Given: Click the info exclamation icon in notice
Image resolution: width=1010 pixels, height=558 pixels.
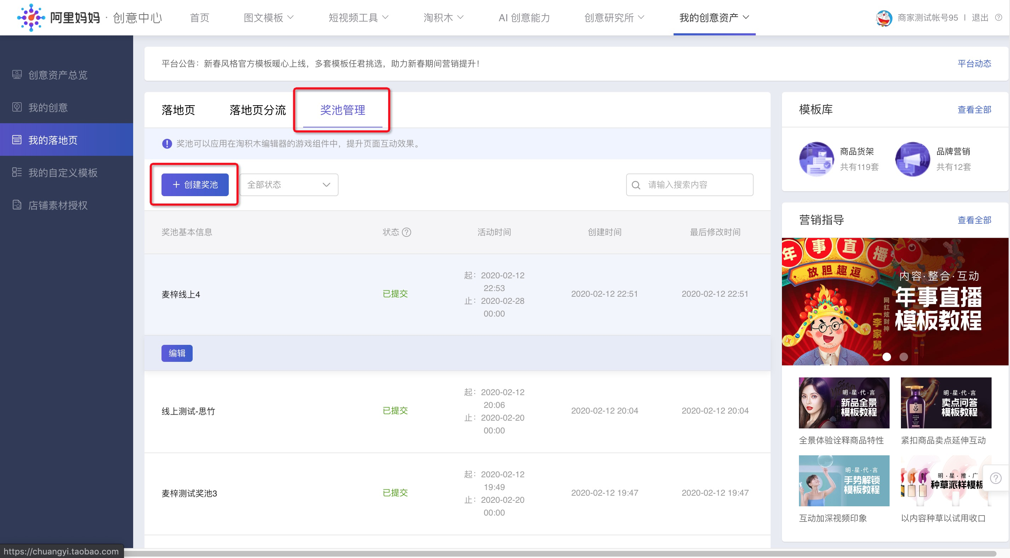Looking at the screenshot, I should 167,144.
